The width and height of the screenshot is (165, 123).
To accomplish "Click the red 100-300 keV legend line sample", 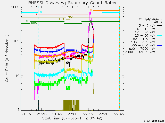I will (x=160, y=42).
